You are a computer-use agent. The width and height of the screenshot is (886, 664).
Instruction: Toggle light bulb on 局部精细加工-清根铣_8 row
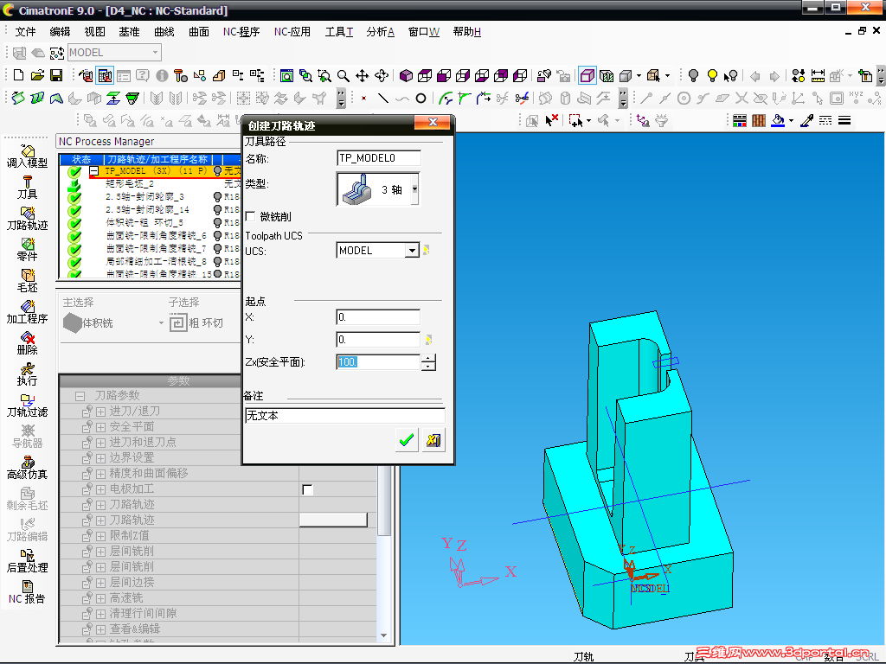click(217, 261)
